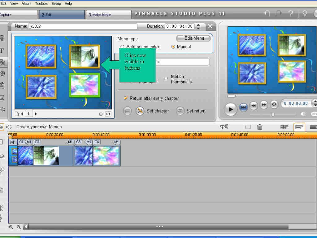The width and height of the screenshot is (317, 238).
Task: Go to next menu page arrow
Action: click(x=36, y=114)
